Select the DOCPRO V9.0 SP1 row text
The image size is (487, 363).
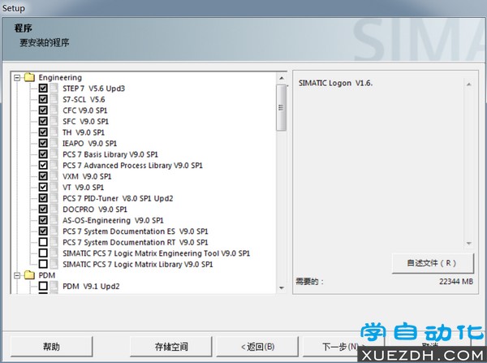point(95,210)
